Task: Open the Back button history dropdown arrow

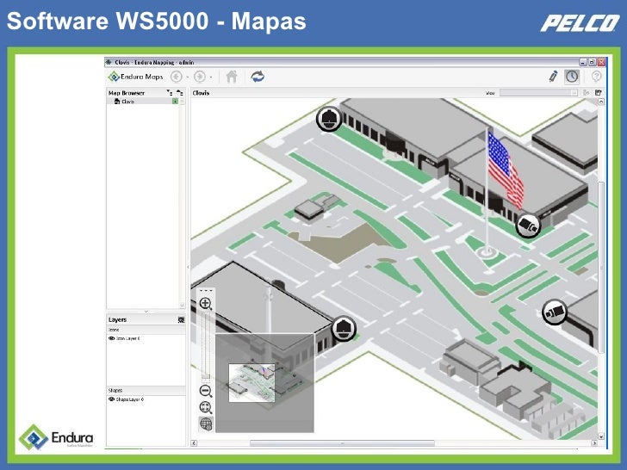Action: click(187, 77)
